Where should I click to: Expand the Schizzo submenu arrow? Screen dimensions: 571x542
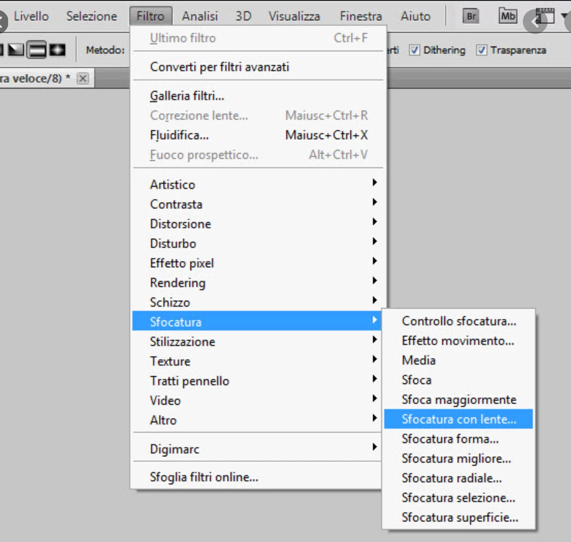(x=374, y=300)
